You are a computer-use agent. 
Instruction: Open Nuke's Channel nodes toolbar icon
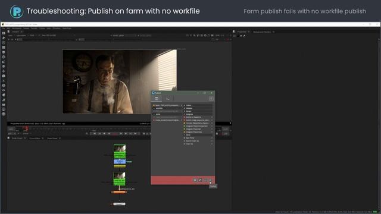coord(4,48)
